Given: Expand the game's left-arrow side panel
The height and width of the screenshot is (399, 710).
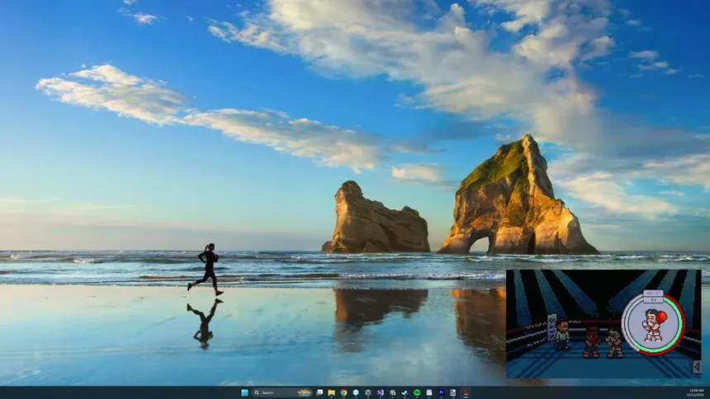Looking at the screenshot, I should (x=696, y=368).
